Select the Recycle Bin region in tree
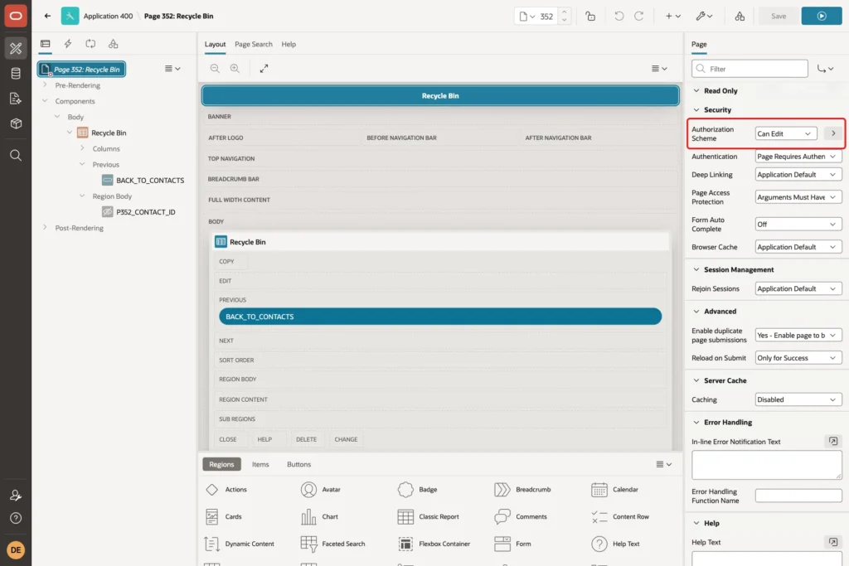 click(109, 133)
